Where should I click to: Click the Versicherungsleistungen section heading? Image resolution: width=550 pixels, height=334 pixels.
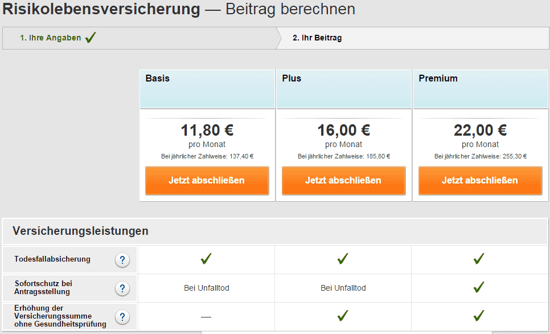coord(80,231)
